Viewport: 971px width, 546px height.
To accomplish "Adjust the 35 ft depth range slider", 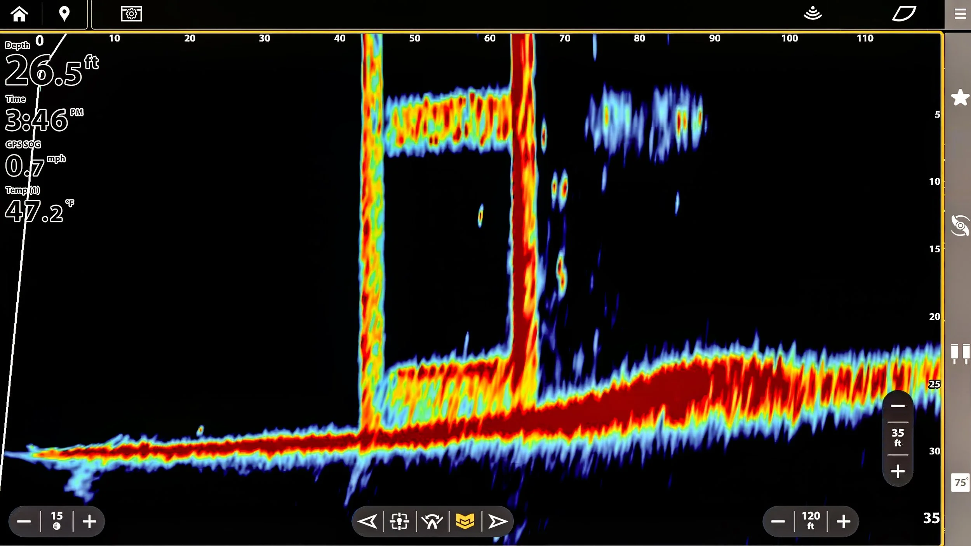I will click(x=897, y=437).
